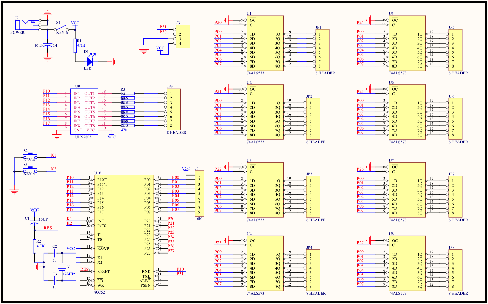
Task: Select the P23 net label left of U4
Action: [x=218, y=243]
